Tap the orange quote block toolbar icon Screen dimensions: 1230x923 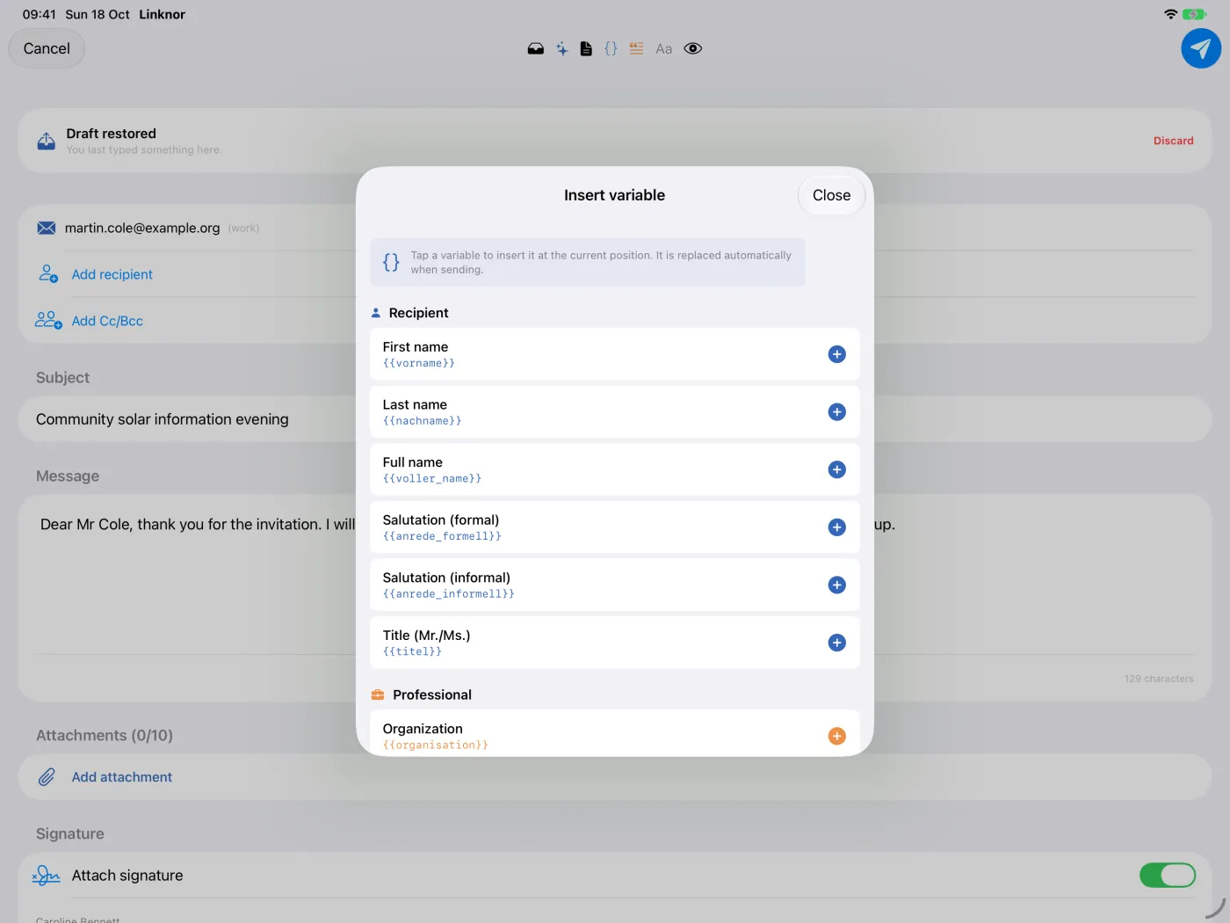pos(637,49)
